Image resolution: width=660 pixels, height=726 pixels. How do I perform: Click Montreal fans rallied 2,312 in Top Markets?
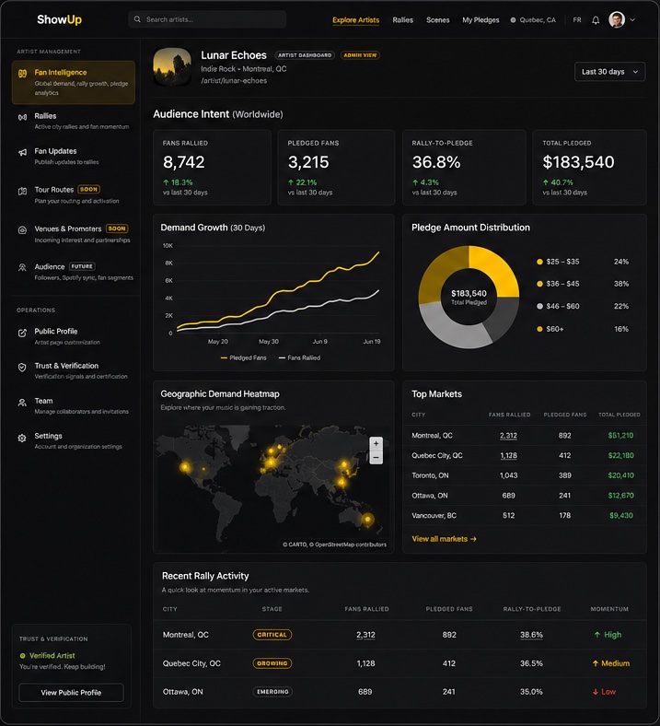[508, 436]
